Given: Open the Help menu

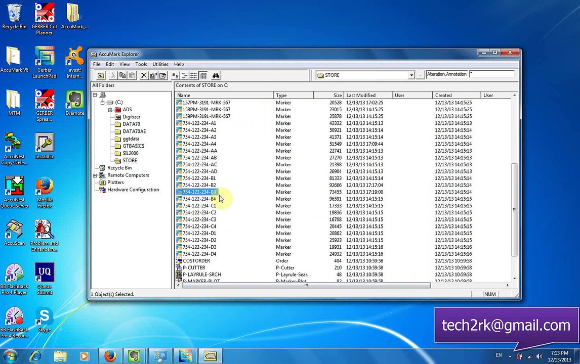Looking at the screenshot, I should coord(179,64).
